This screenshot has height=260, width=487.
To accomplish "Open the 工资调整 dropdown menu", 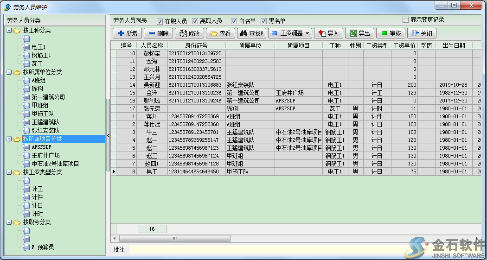I will coord(290,33).
